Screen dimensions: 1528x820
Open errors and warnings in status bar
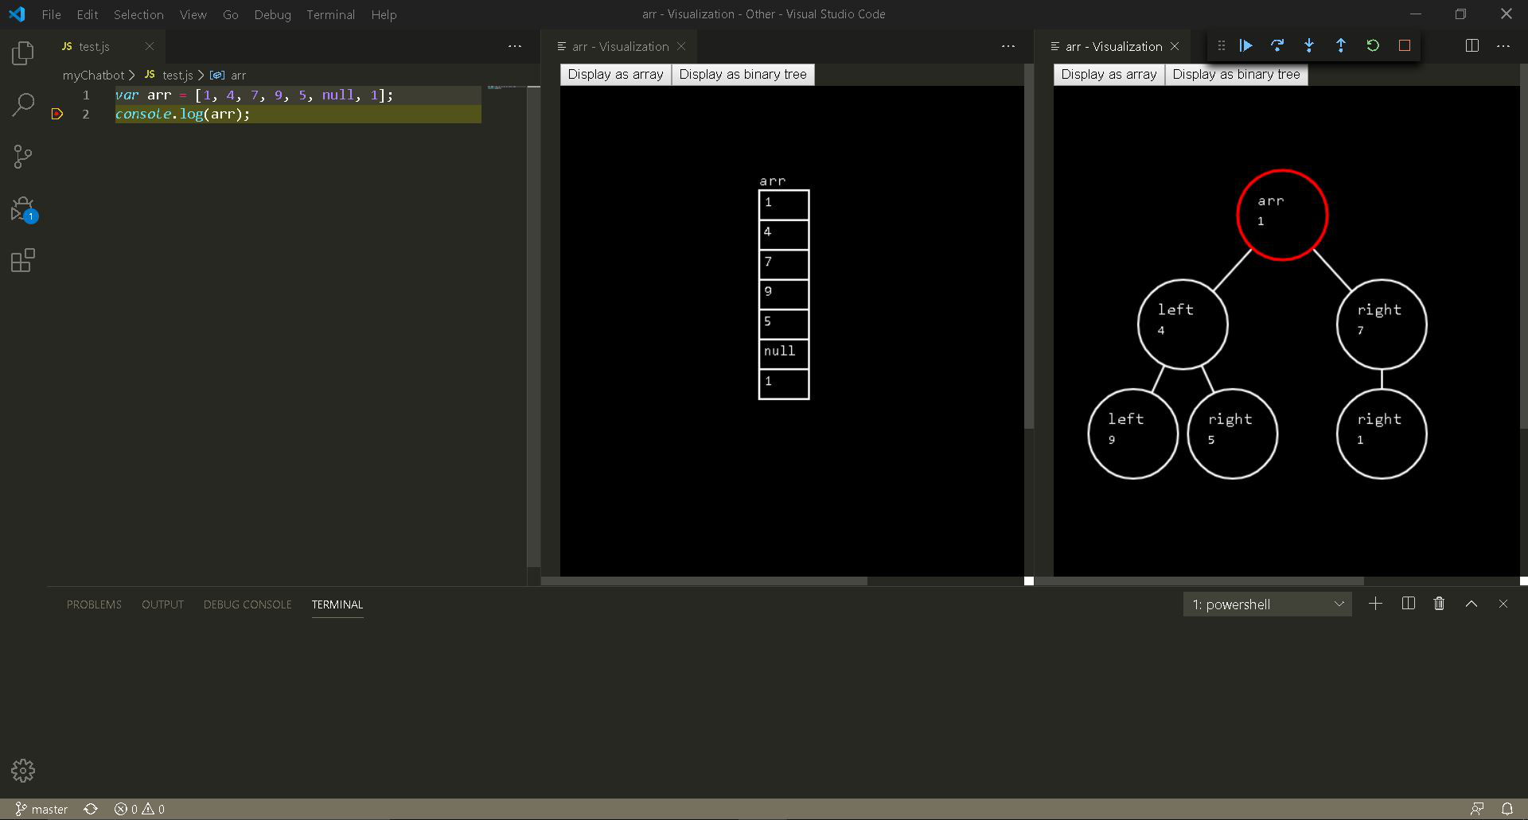[139, 809]
